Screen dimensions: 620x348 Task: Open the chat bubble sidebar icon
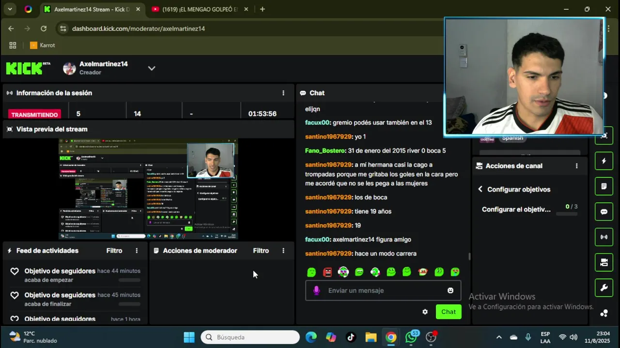[604, 212]
